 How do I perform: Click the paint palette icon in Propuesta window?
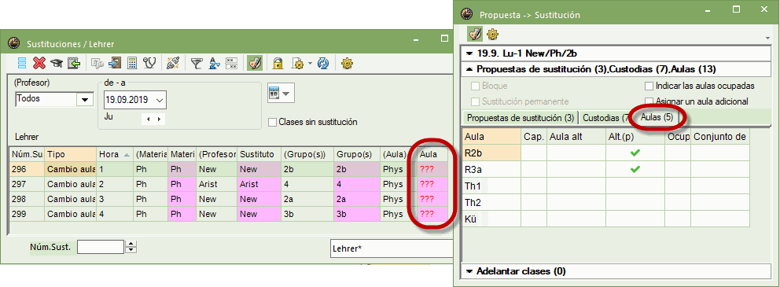476,34
